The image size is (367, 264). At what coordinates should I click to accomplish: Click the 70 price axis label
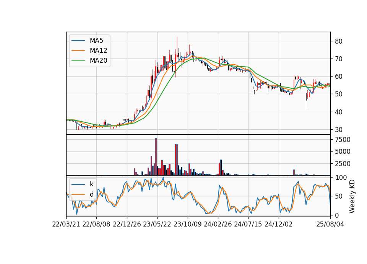coord(339,59)
